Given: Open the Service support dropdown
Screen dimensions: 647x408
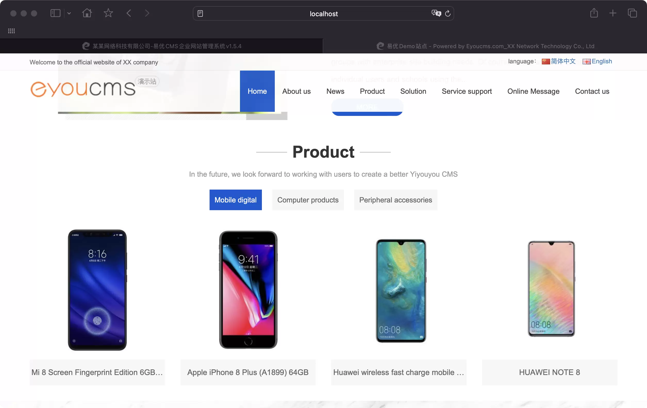Looking at the screenshot, I should [467, 91].
